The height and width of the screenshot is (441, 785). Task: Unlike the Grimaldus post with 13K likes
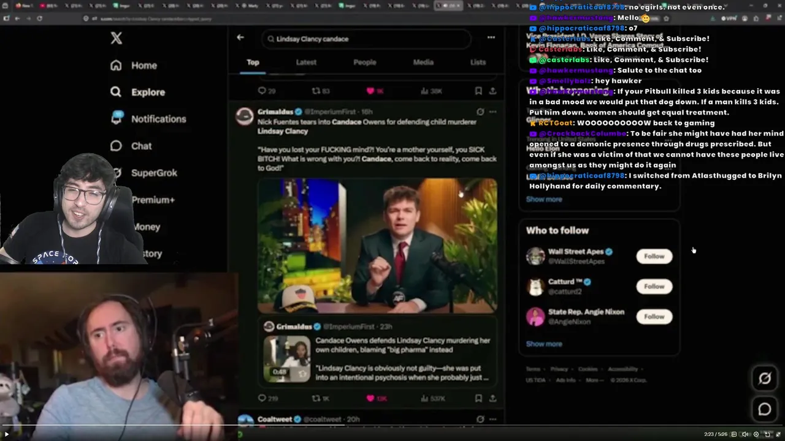point(370,398)
